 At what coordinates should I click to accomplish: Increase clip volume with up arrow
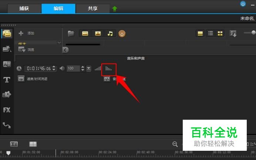tap(82, 67)
